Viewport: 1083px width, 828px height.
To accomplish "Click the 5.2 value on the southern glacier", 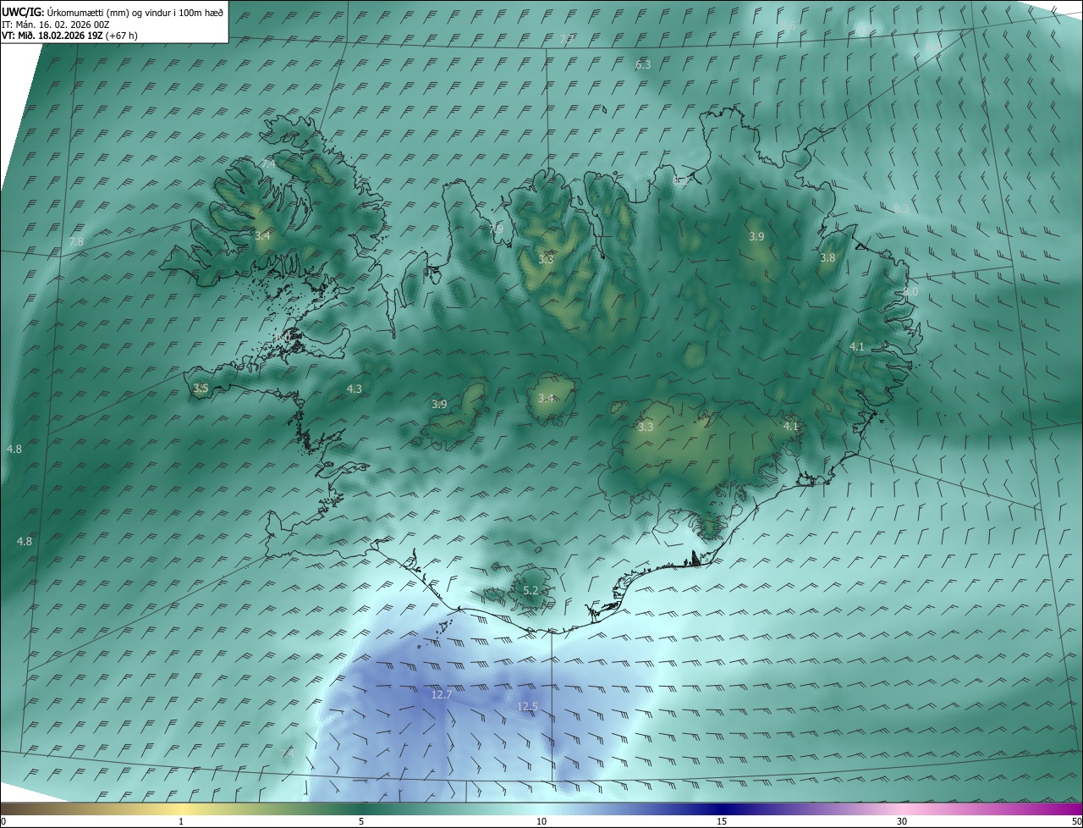I will 531,590.
